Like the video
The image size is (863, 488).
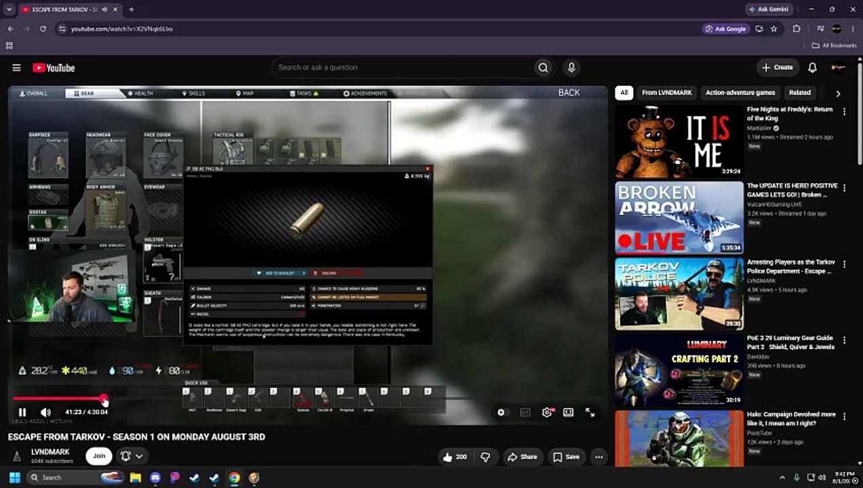[455, 457]
